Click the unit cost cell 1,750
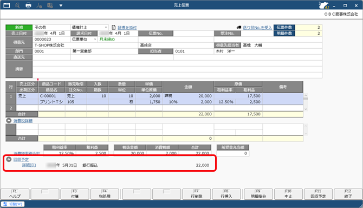Screen dimensions: 363x208 tap(149, 102)
